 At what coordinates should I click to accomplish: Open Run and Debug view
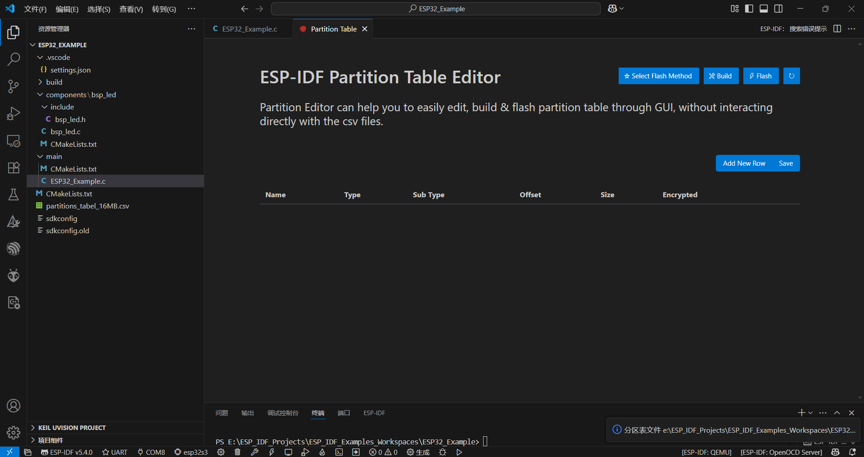click(x=14, y=113)
